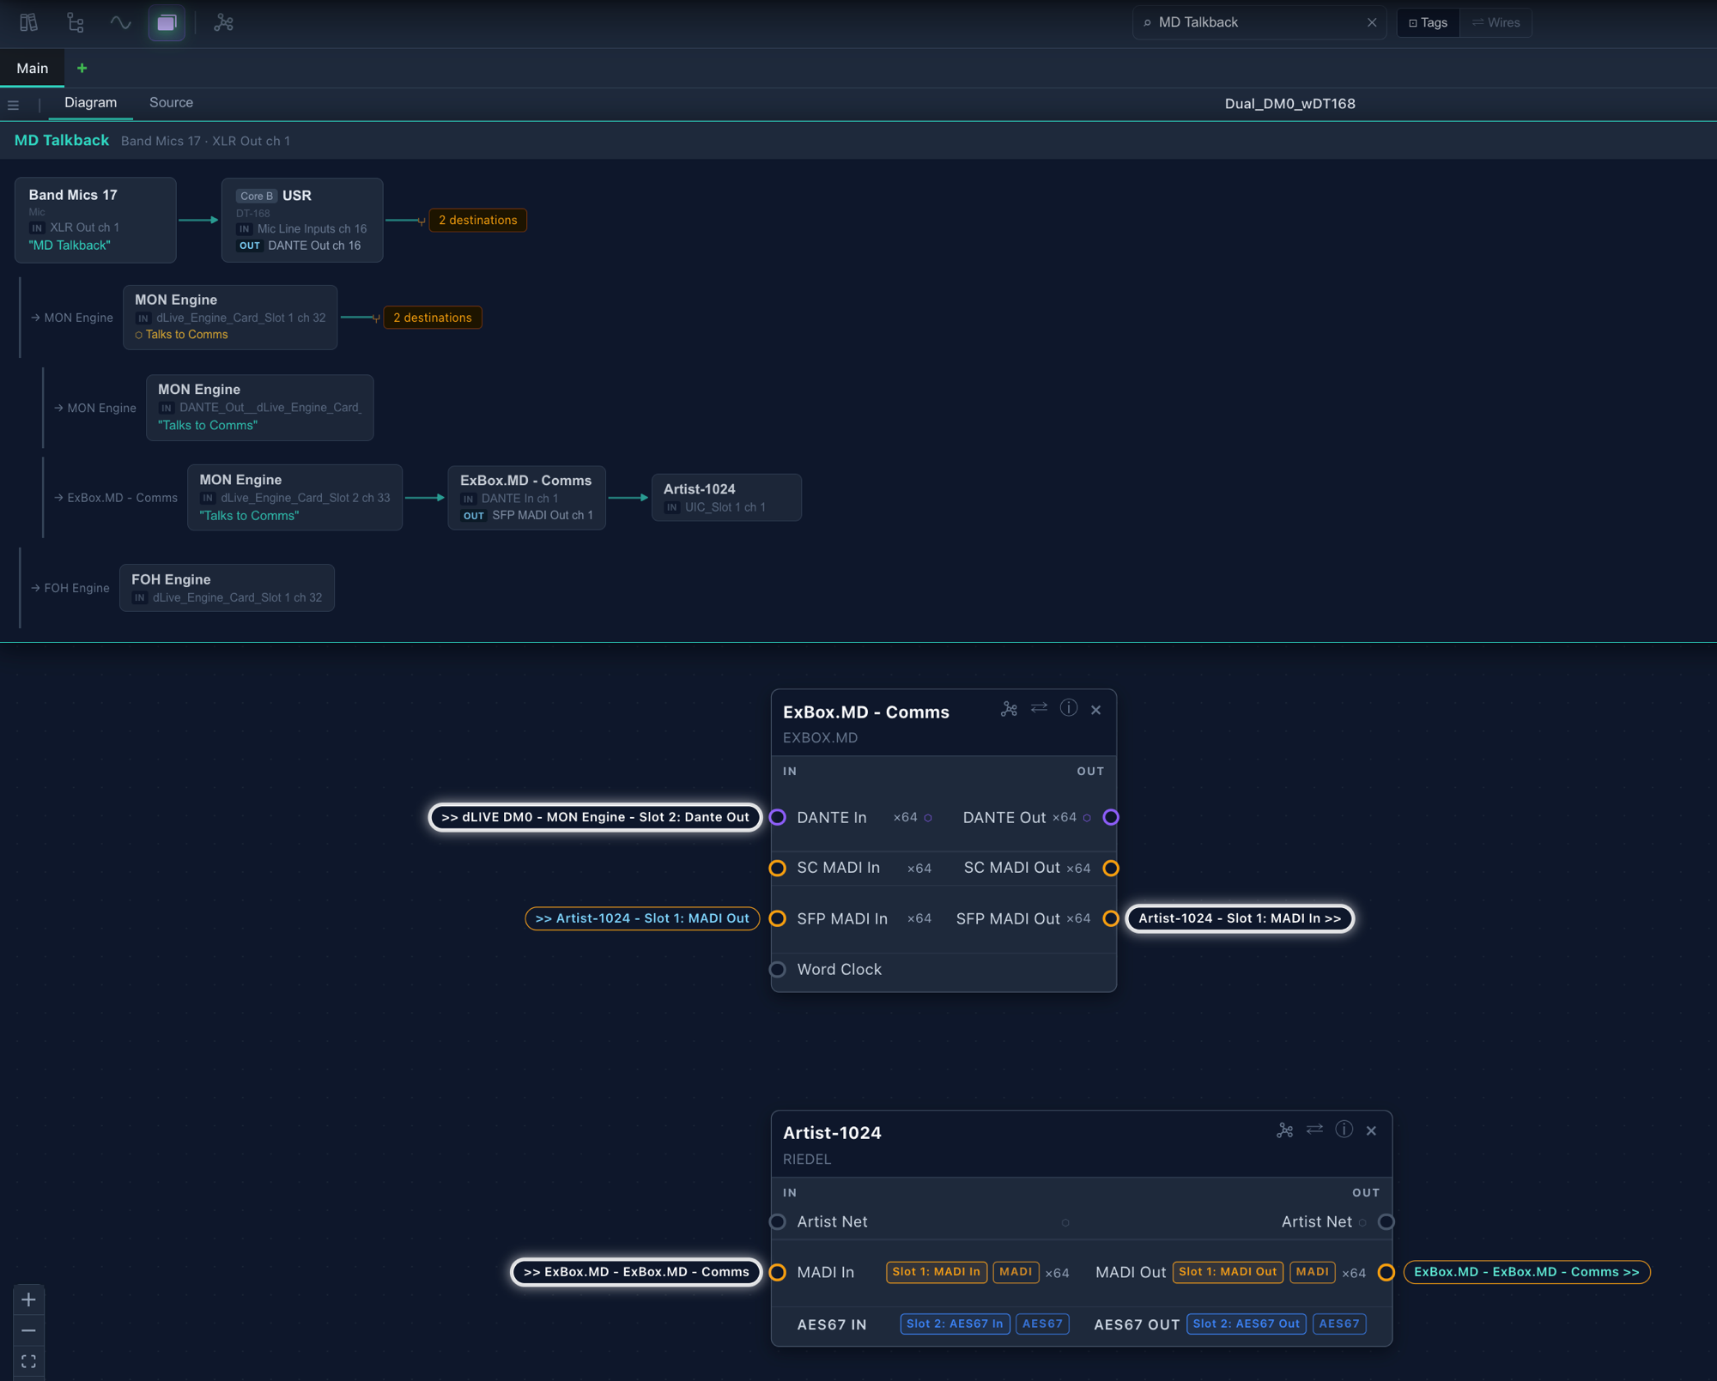The height and width of the screenshot is (1381, 1717).
Task: Open the FOH Engine node card
Action: (x=227, y=588)
